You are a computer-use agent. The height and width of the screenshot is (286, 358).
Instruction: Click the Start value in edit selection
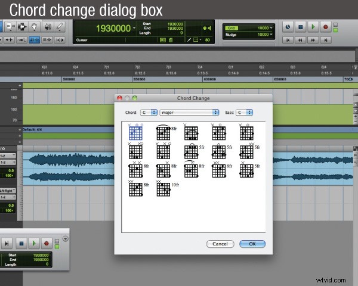(175, 24)
